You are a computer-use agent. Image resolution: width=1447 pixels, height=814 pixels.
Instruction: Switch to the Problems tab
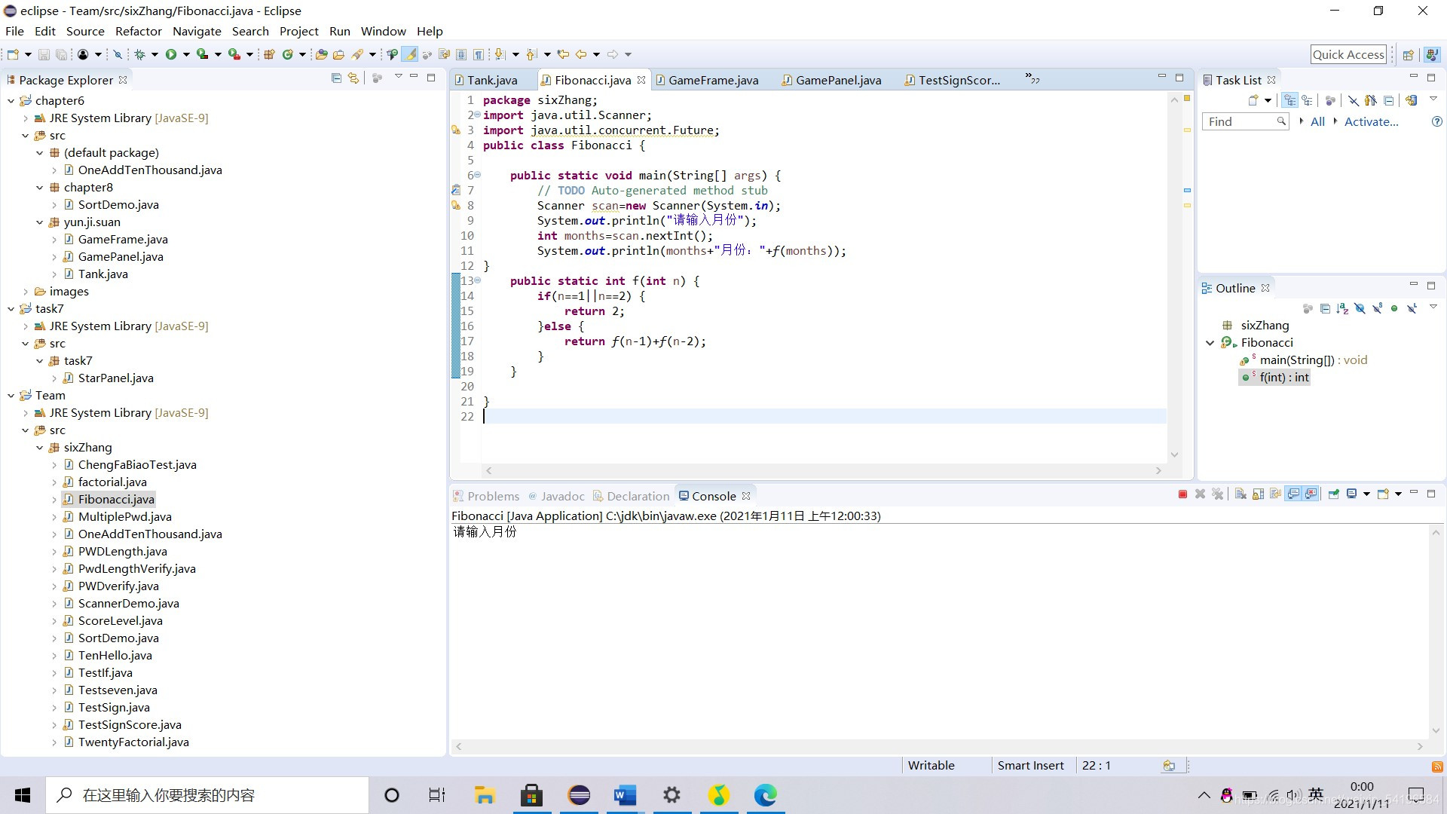point(486,496)
